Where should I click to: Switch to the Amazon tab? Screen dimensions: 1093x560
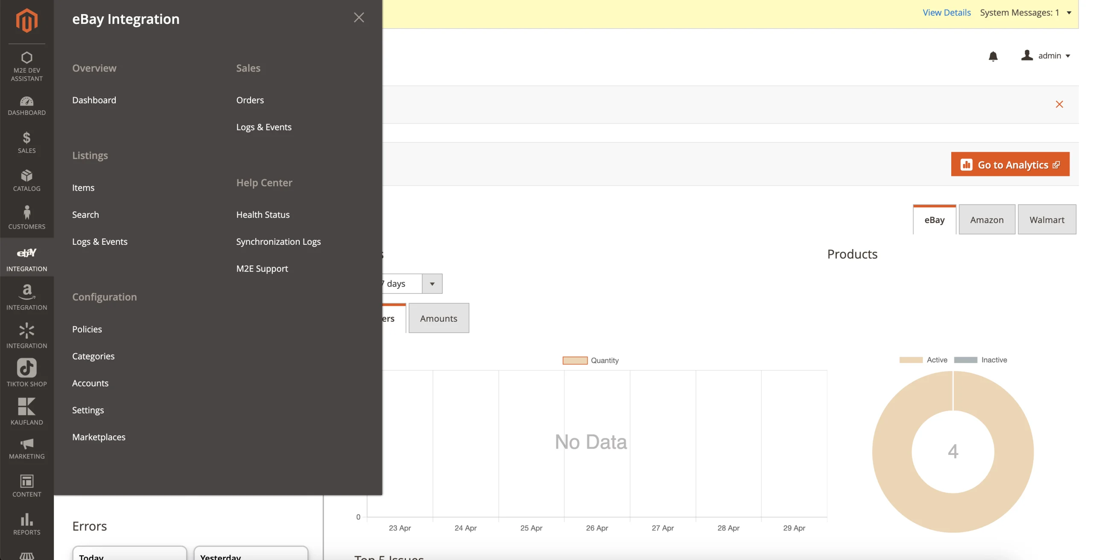[x=986, y=220]
